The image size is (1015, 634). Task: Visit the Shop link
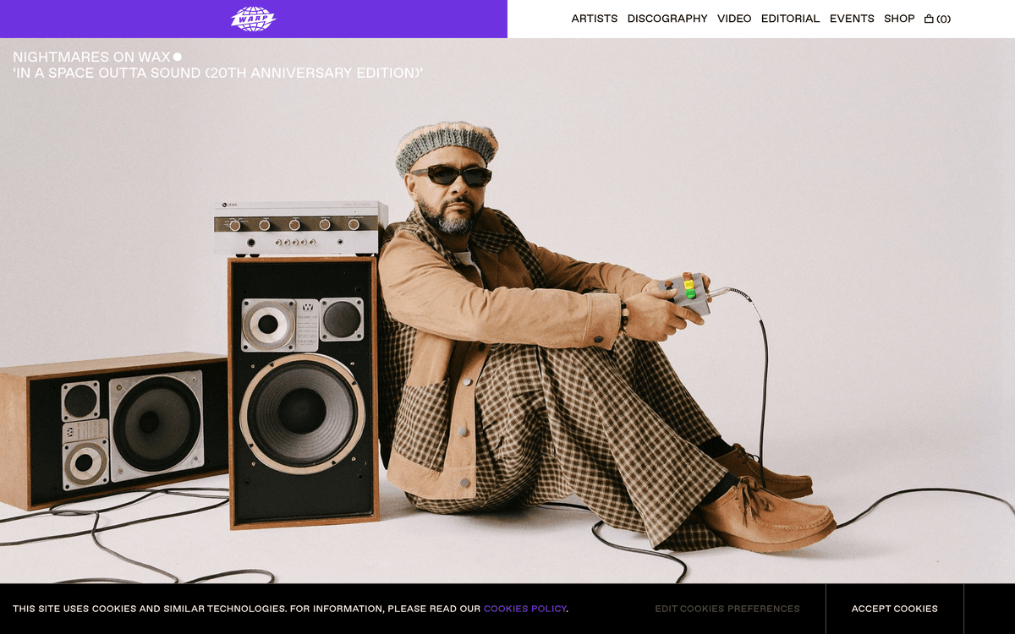pos(899,19)
